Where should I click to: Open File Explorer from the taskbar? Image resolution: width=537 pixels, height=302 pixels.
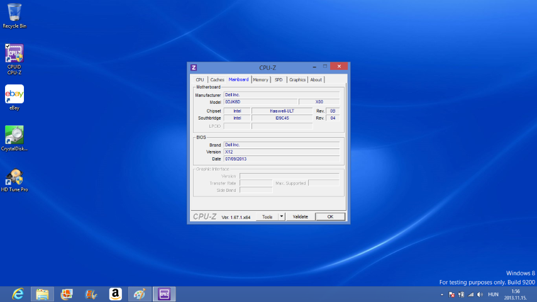pos(42,294)
